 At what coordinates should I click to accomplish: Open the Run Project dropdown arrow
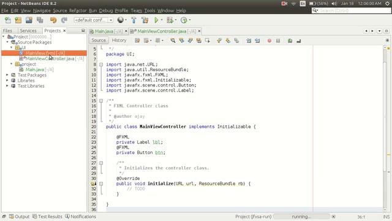(162, 20)
